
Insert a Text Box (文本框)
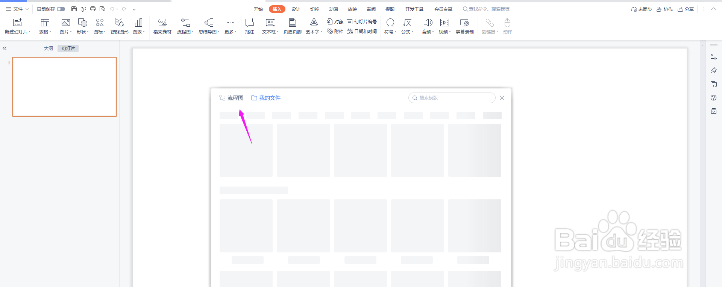(270, 26)
